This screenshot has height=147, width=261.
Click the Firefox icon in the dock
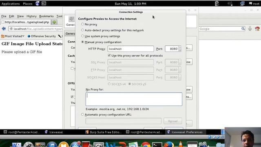(168, 145)
